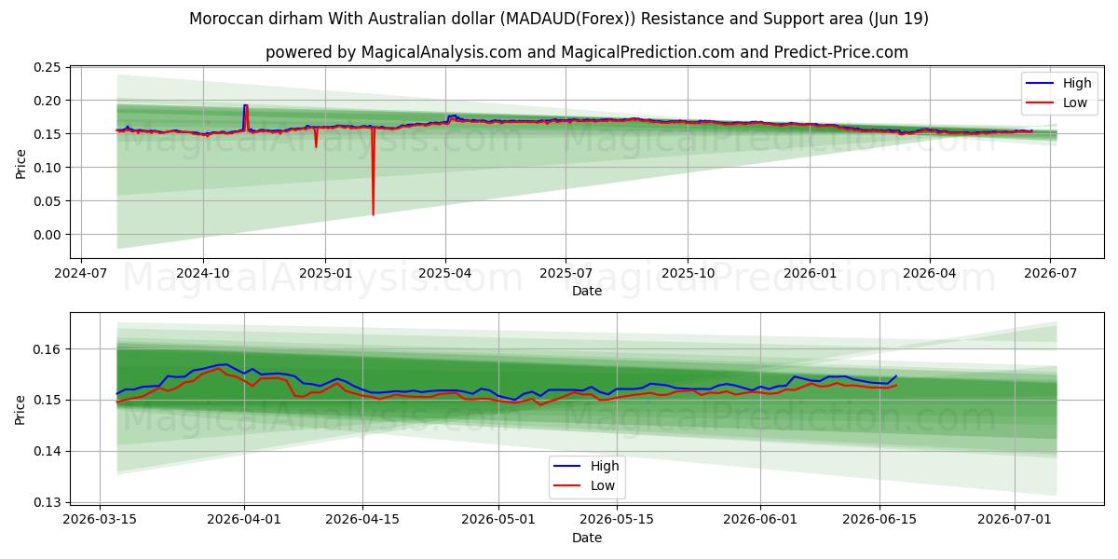Click the 0.10 y-axis tick label
The height and width of the screenshot is (559, 1118).
click(48, 168)
